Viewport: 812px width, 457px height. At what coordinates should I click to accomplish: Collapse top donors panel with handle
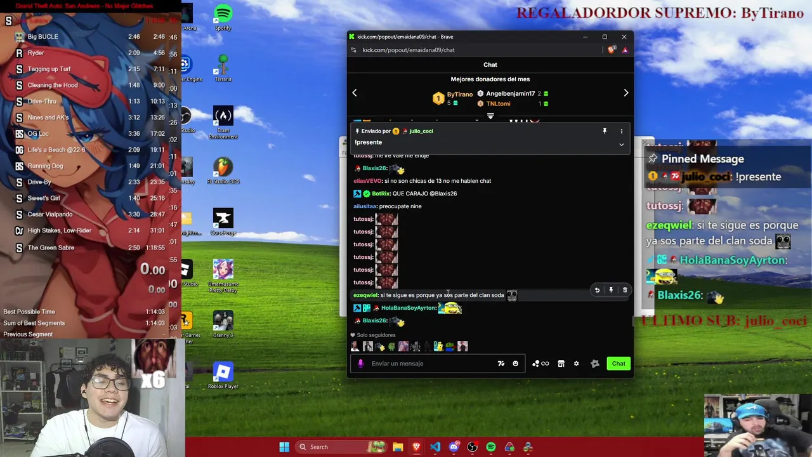point(490,116)
